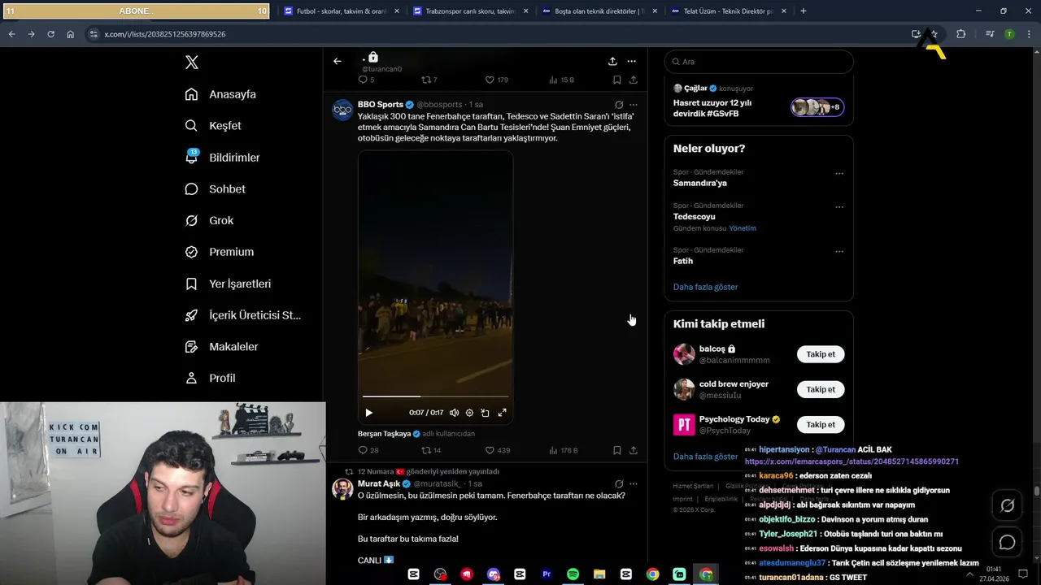Viewport: 1041px width, 585px height.
Task: Follow Psychology Today
Action: click(x=821, y=424)
